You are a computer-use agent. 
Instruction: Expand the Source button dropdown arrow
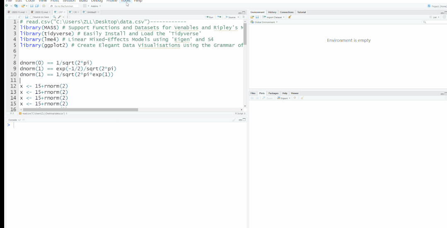tap(238, 17)
